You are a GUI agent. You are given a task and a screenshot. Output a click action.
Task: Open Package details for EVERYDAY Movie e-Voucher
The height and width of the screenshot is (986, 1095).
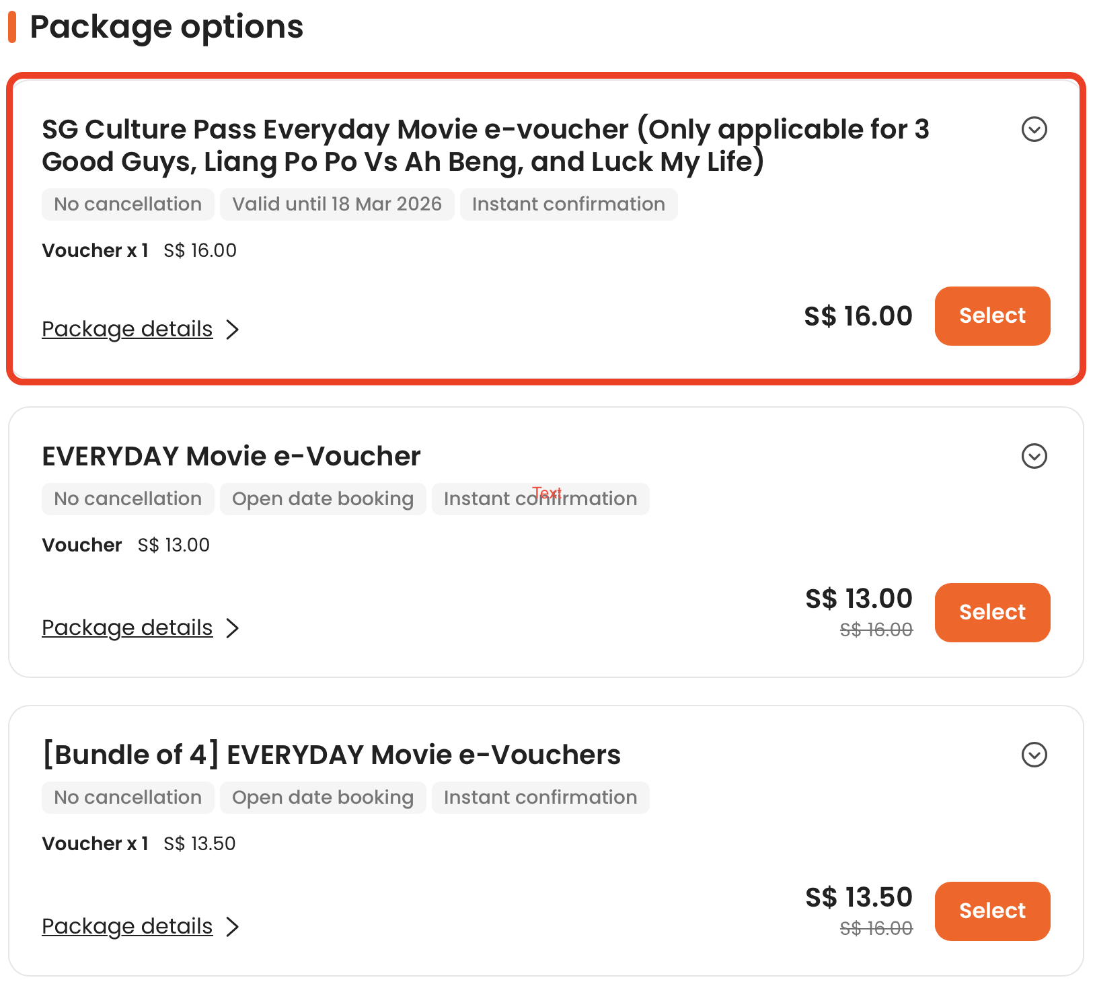127,628
